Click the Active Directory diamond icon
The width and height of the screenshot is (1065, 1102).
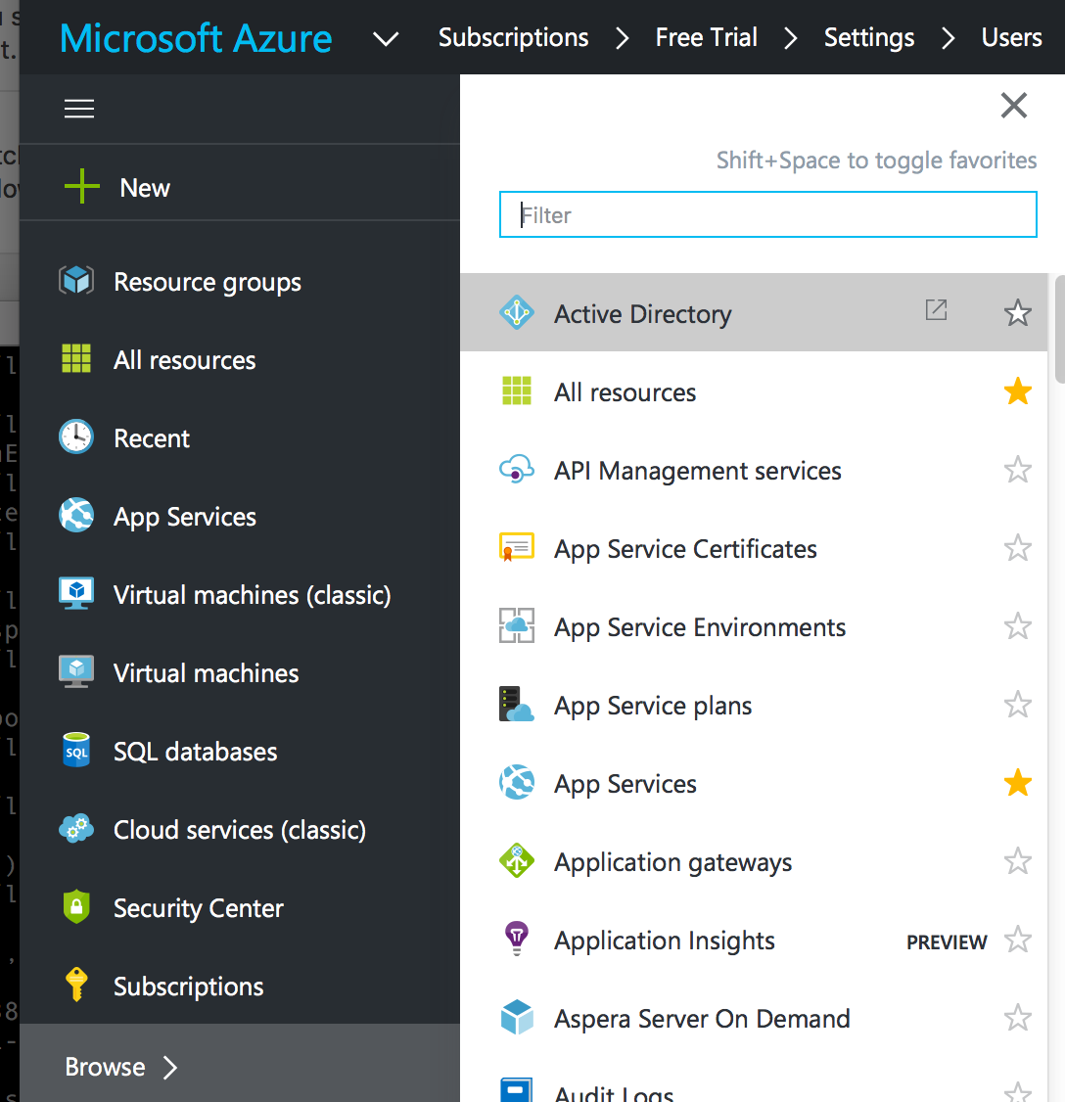click(516, 313)
